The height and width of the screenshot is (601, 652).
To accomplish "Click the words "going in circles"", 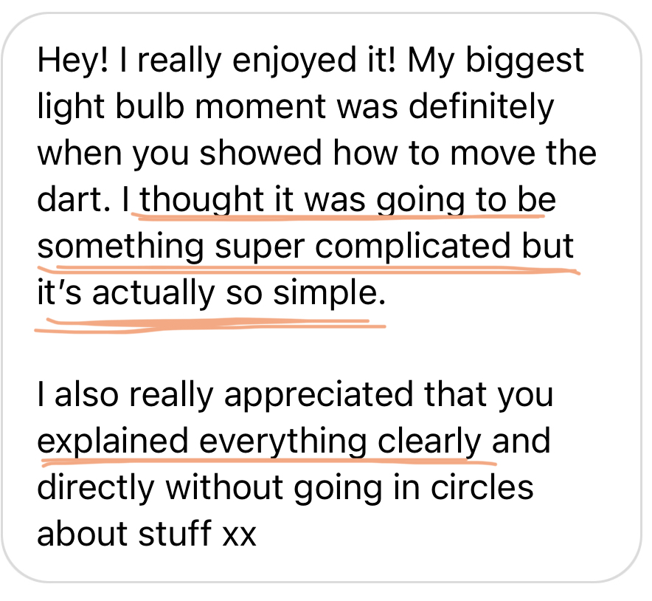I will coord(413,490).
